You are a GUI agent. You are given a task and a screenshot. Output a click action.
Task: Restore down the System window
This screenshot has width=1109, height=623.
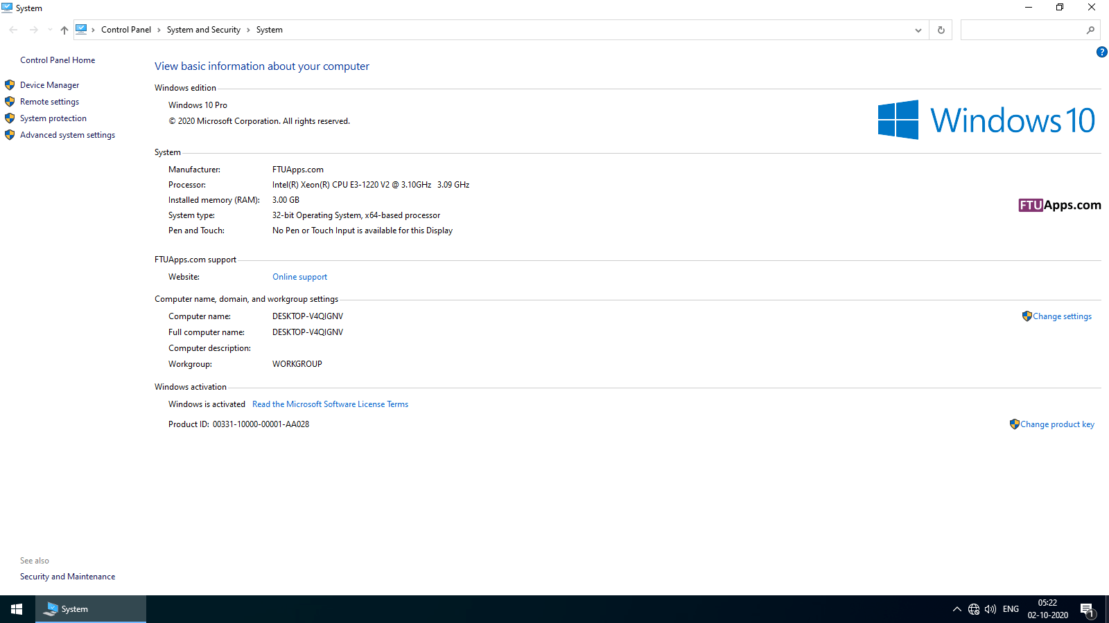tap(1060, 8)
